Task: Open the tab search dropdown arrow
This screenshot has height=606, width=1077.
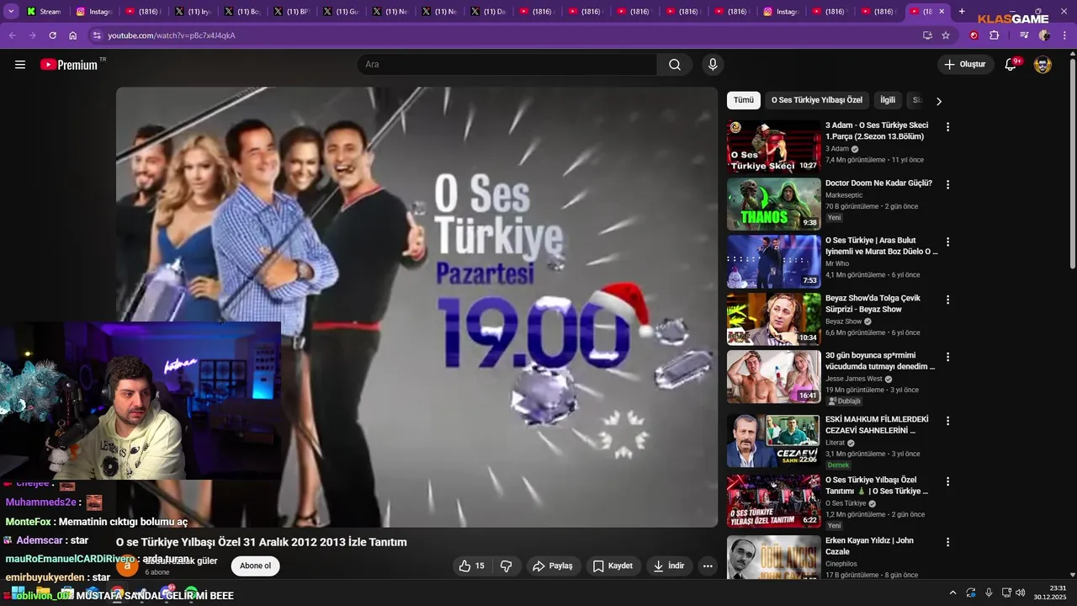Action: tap(11, 11)
